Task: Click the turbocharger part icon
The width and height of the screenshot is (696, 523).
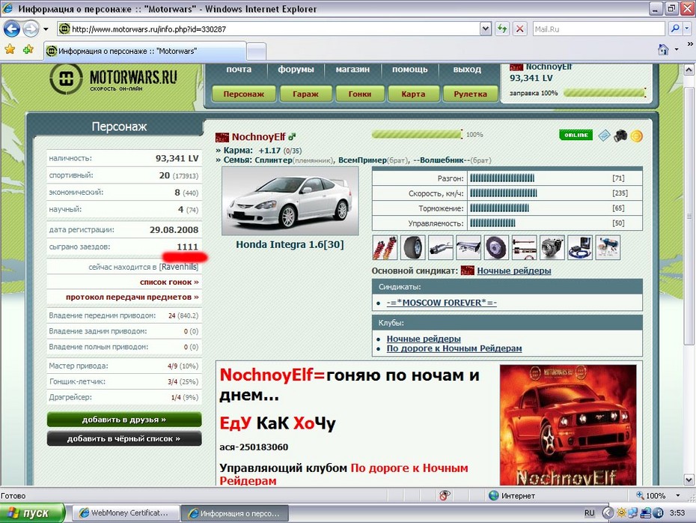Action: 552,247
